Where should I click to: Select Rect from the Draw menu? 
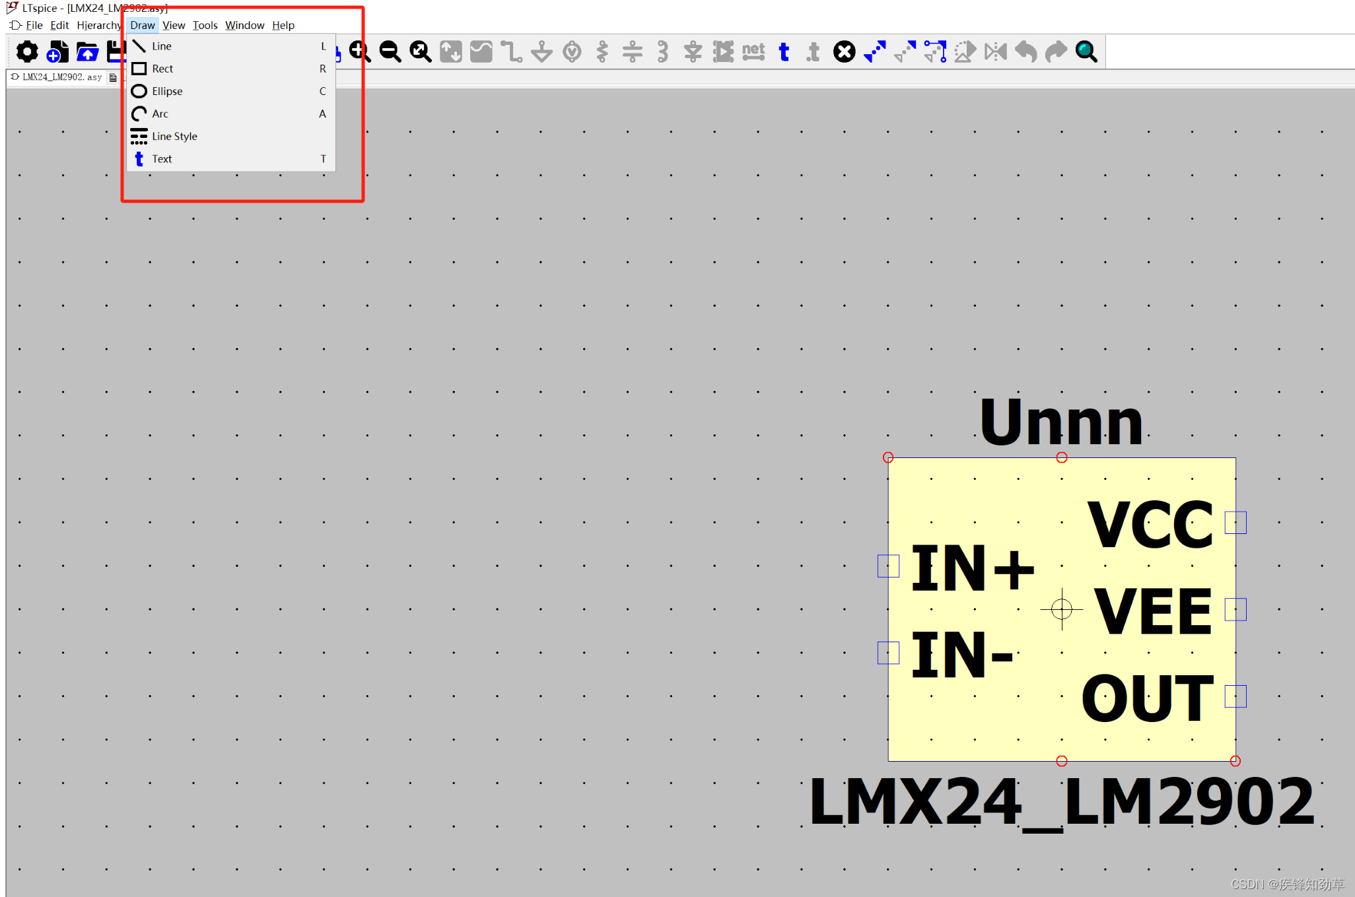(x=162, y=69)
